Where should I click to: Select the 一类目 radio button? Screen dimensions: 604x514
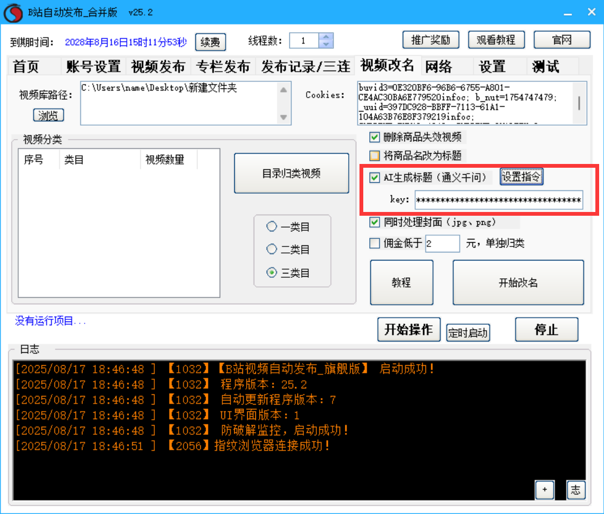pyautogui.click(x=272, y=227)
